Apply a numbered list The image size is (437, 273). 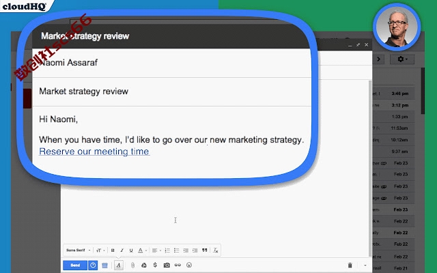pos(167,250)
